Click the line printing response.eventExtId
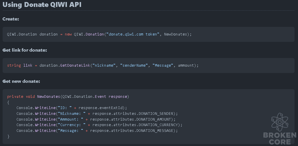The height and width of the screenshot is (146, 298). (72, 108)
